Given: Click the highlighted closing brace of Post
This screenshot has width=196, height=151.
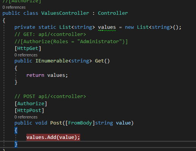Looking at the screenshot, I should (x=16, y=144).
